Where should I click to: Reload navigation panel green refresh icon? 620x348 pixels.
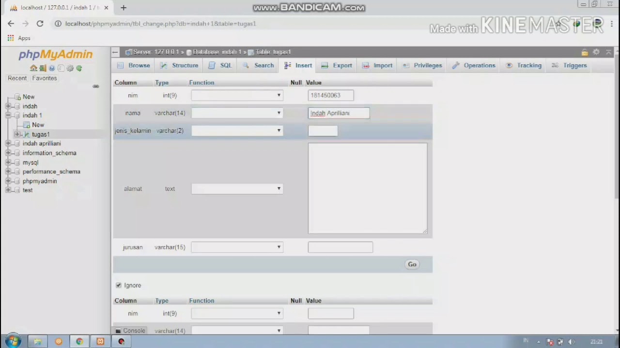pos(79,68)
